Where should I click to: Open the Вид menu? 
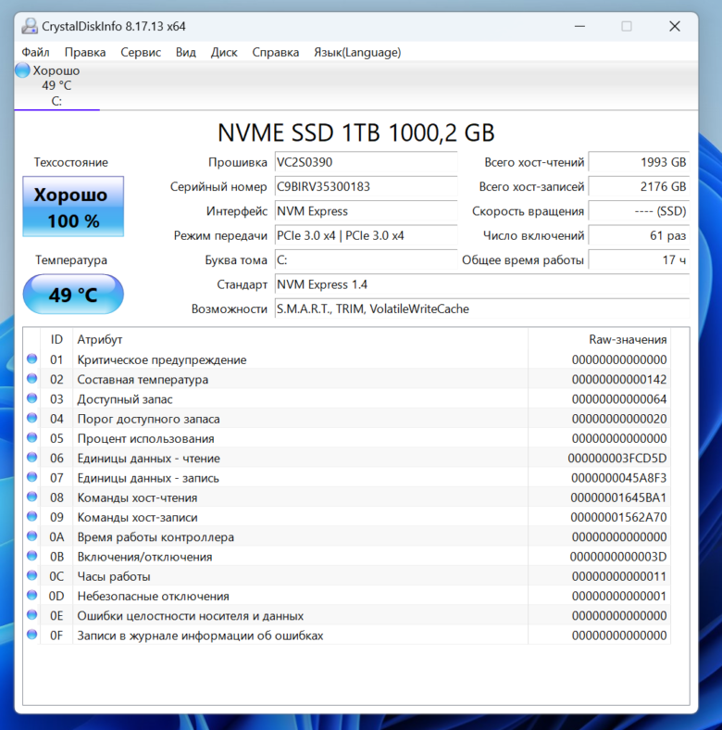(x=186, y=52)
